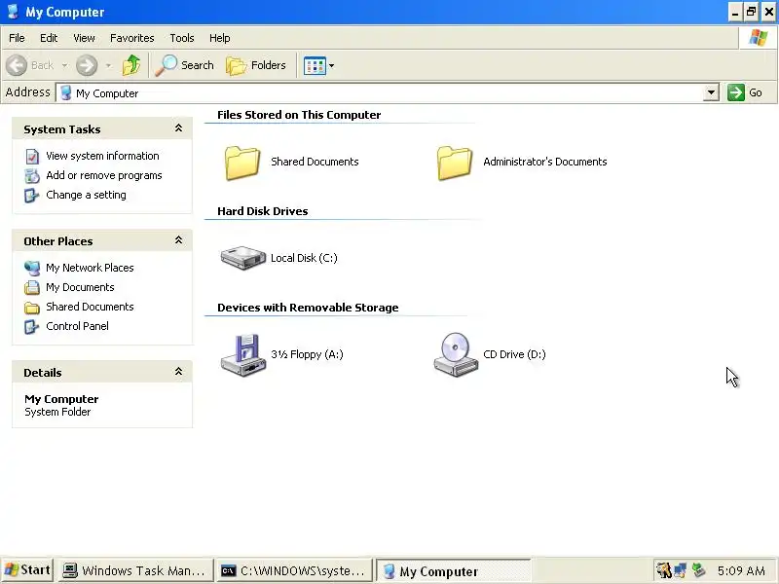The height and width of the screenshot is (584, 779).
Task: Open the Forward history dropdown arrow
Action: (x=108, y=65)
